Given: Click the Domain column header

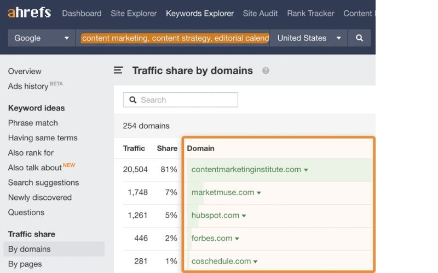Looking at the screenshot, I should point(200,148).
